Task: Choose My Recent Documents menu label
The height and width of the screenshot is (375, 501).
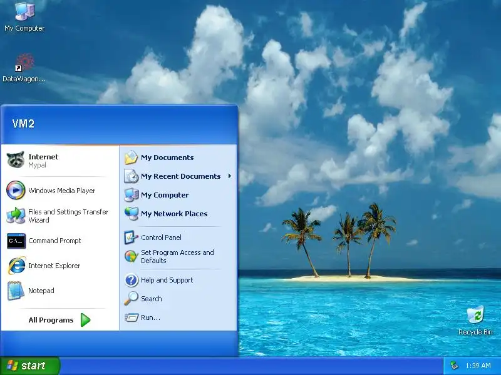Action: [x=181, y=176]
